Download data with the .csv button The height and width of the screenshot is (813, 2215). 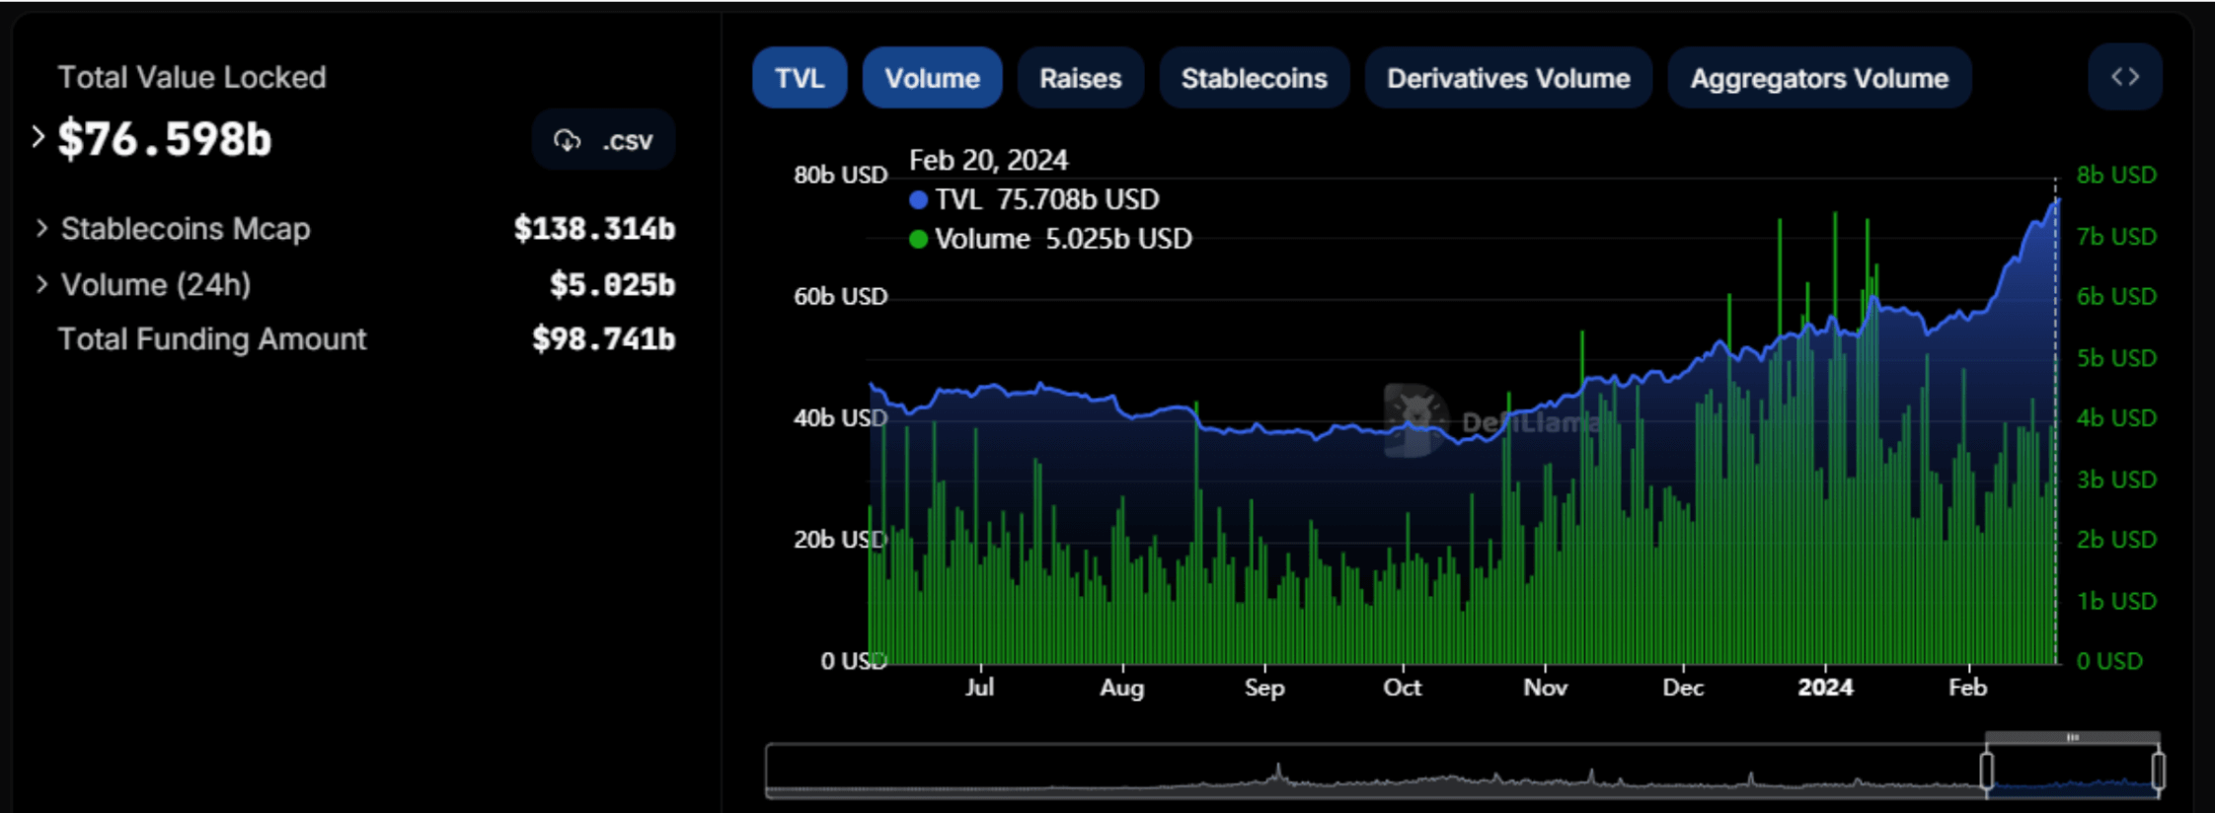click(x=603, y=140)
